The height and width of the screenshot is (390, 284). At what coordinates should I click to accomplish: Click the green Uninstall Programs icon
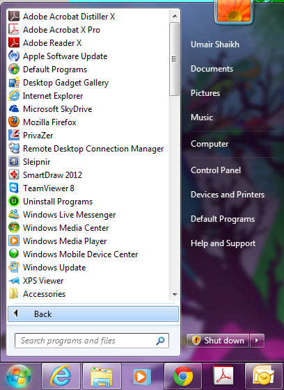tap(14, 201)
